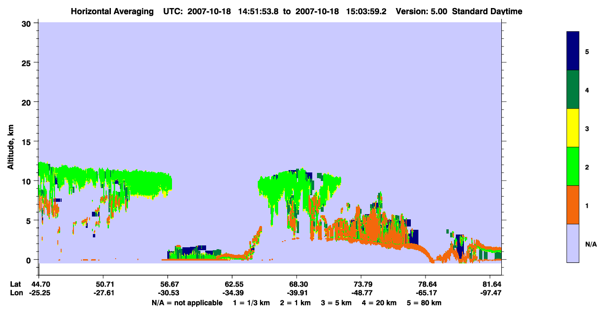Click the y-axis tick label 30
616x316 pixels.
coord(27,23)
